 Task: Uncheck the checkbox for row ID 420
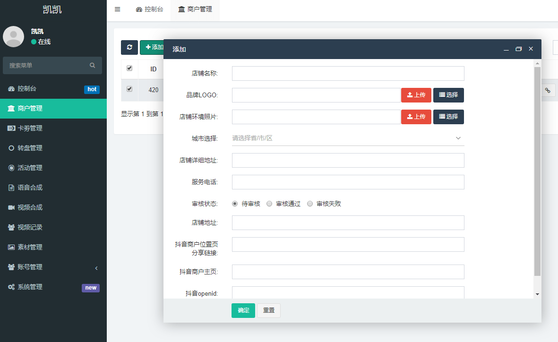[129, 89]
